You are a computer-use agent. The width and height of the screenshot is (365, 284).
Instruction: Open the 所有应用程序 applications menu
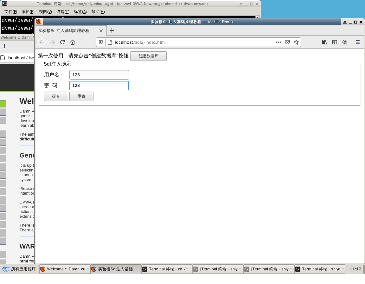pos(19,269)
